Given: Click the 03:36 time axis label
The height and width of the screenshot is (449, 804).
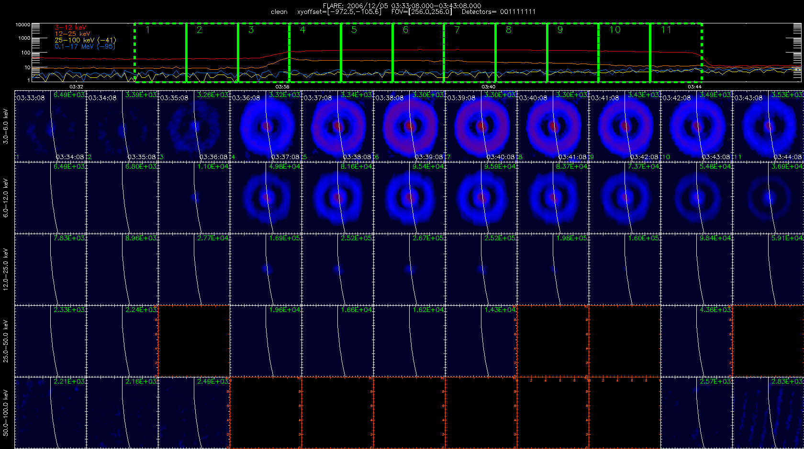Looking at the screenshot, I should [x=282, y=86].
